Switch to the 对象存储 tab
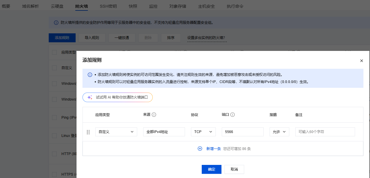This screenshot has width=370, height=178. click(x=178, y=6)
